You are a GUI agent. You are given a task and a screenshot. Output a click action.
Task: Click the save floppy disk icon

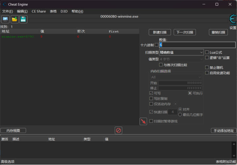pos(23,19)
